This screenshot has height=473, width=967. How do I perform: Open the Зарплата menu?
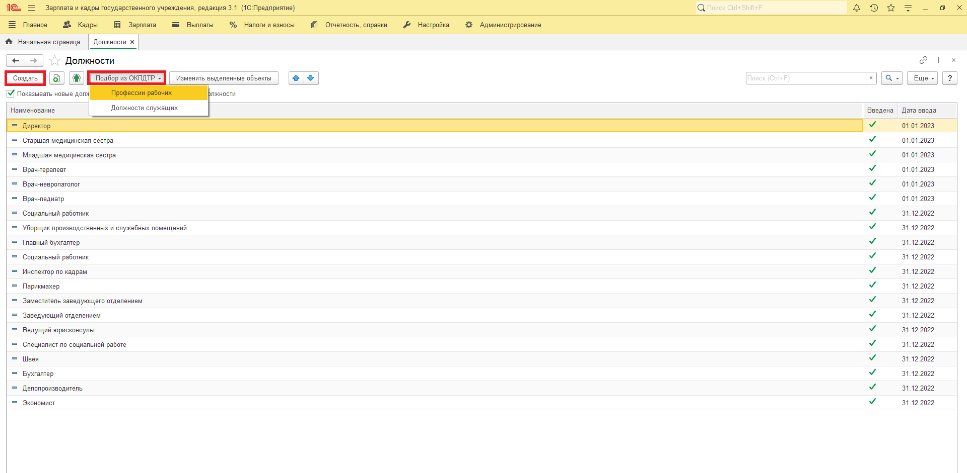pos(135,25)
